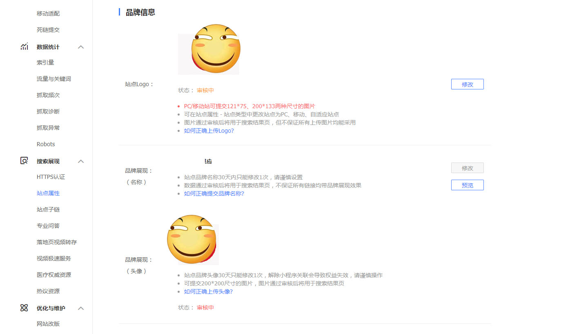Click the 搜索展现 magnifier icon
Image resolution: width=570 pixels, height=334 pixels.
click(x=24, y=161)
